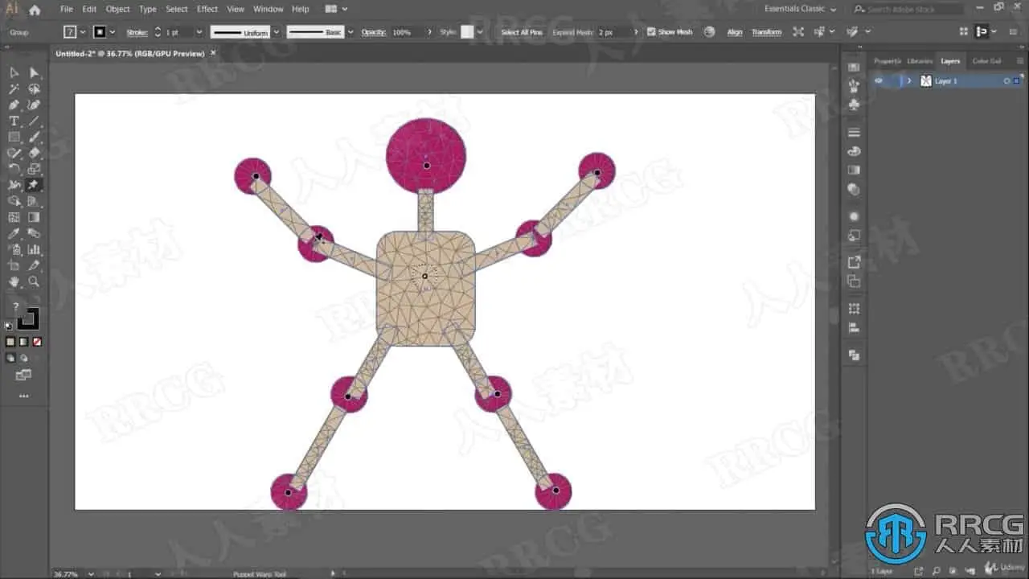Screen dimensions: 1029x579
Task: Hide Layer 1 with eye icon
Action: (x=879, y=81)
